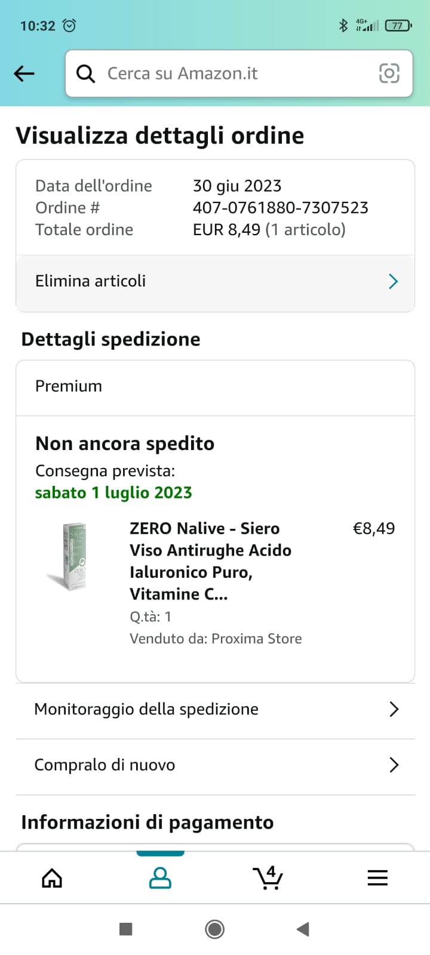Select Monitoraggio della spedizione row
430x955 pixels.
(x=146, y=709)
